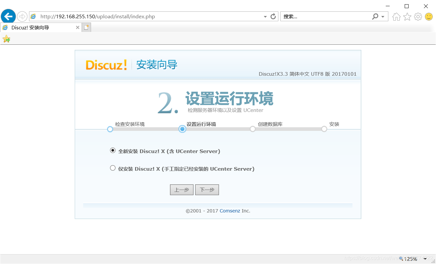Click the 安装 step marker

[x=324, y=129]
